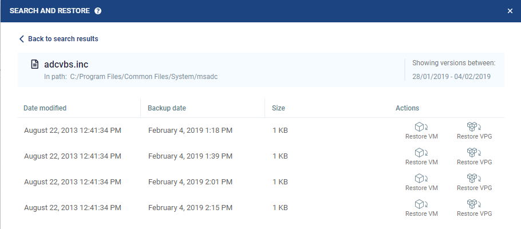Click Restore VM icon for 1:39 PM backup
The width and height of the screenshot is (521, 229).
pyautogui.click(x=421, y=152)
